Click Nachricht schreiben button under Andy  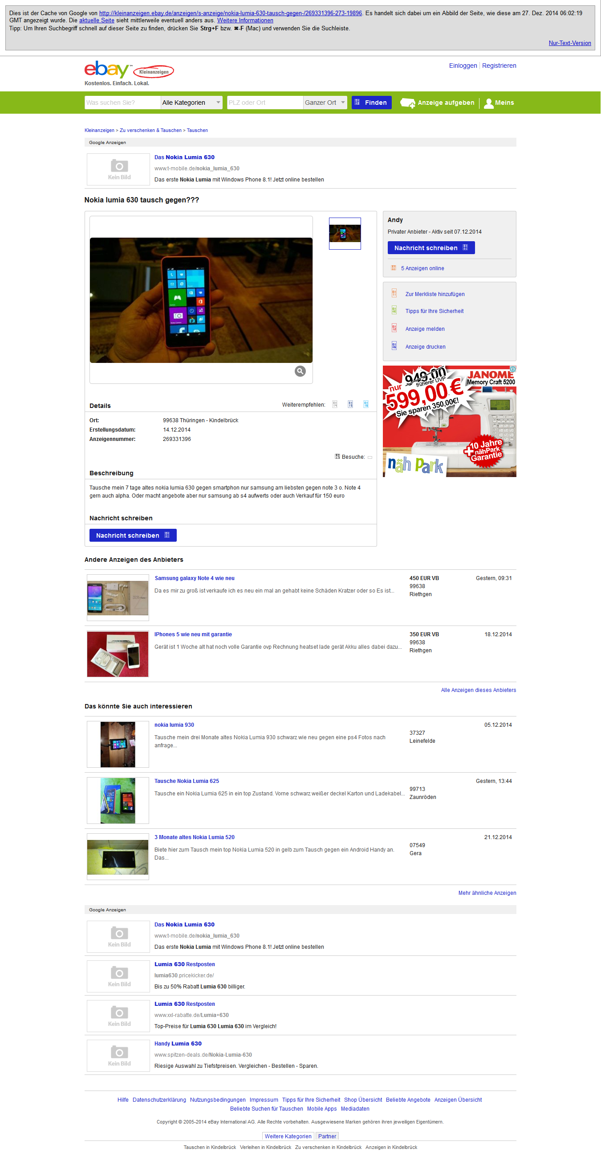click(x=431, y=248)
